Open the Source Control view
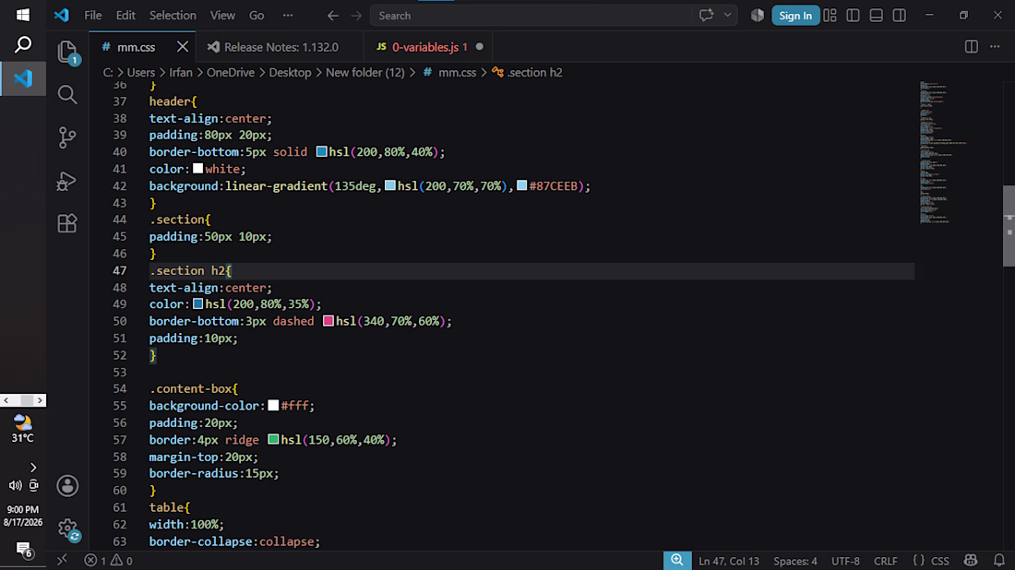1015x570 pixels. pos(67,137)
